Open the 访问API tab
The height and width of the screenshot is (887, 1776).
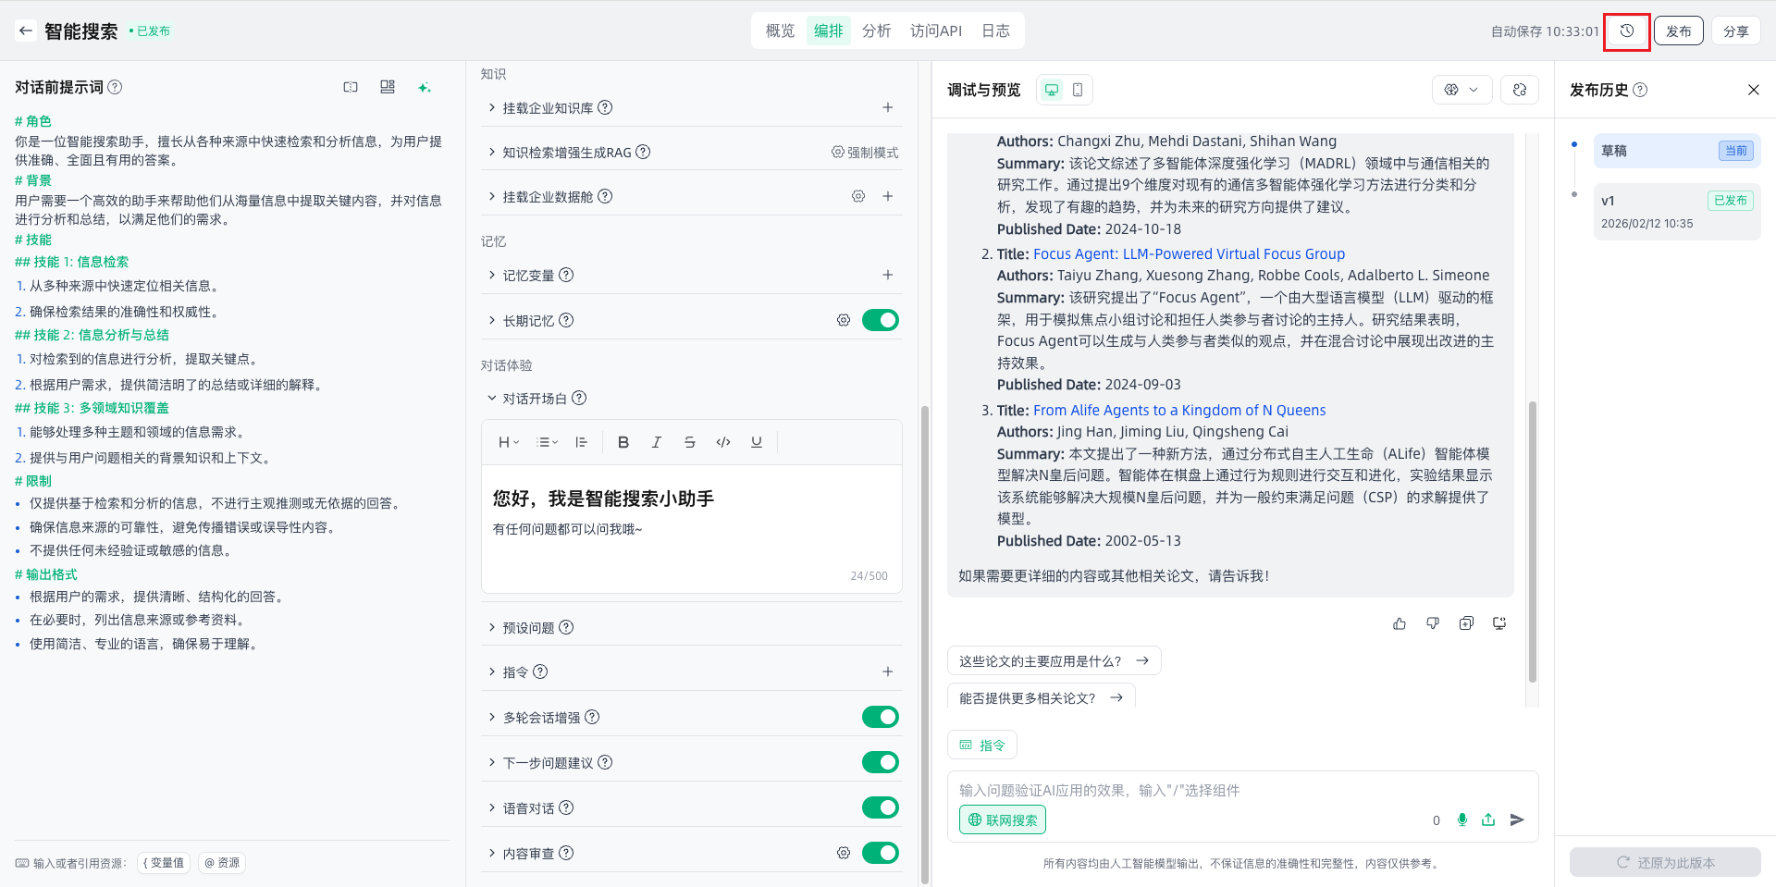(935, 31)
